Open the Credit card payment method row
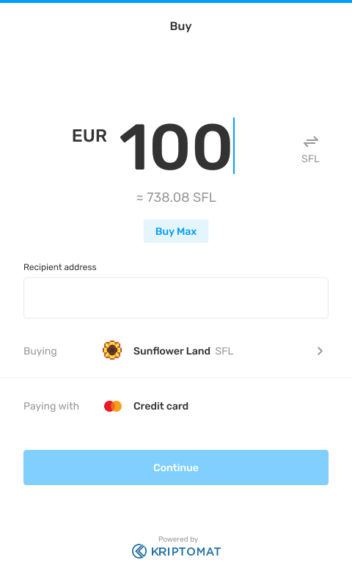 (x=176, y=406)
